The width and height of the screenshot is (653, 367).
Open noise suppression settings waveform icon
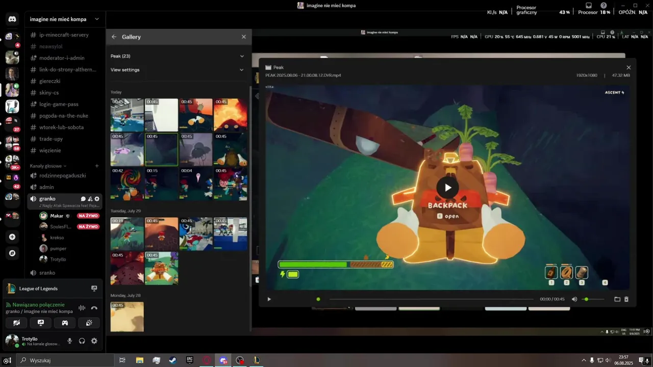pos(82,308)
